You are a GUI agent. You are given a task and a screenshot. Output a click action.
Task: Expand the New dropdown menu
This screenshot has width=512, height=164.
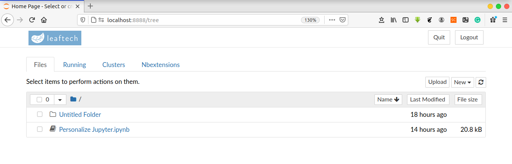click(463, 82)
